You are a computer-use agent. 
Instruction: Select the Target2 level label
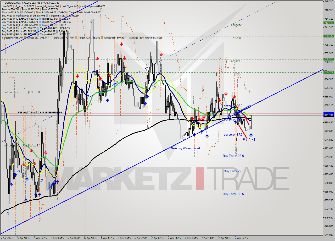(236, 25)
